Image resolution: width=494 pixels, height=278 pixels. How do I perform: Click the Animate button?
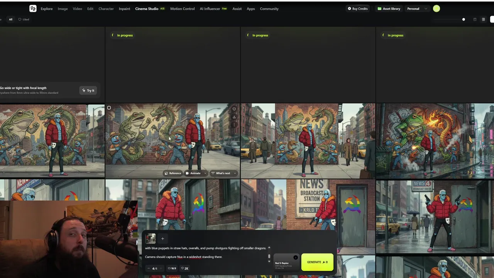tap(193, 173)
